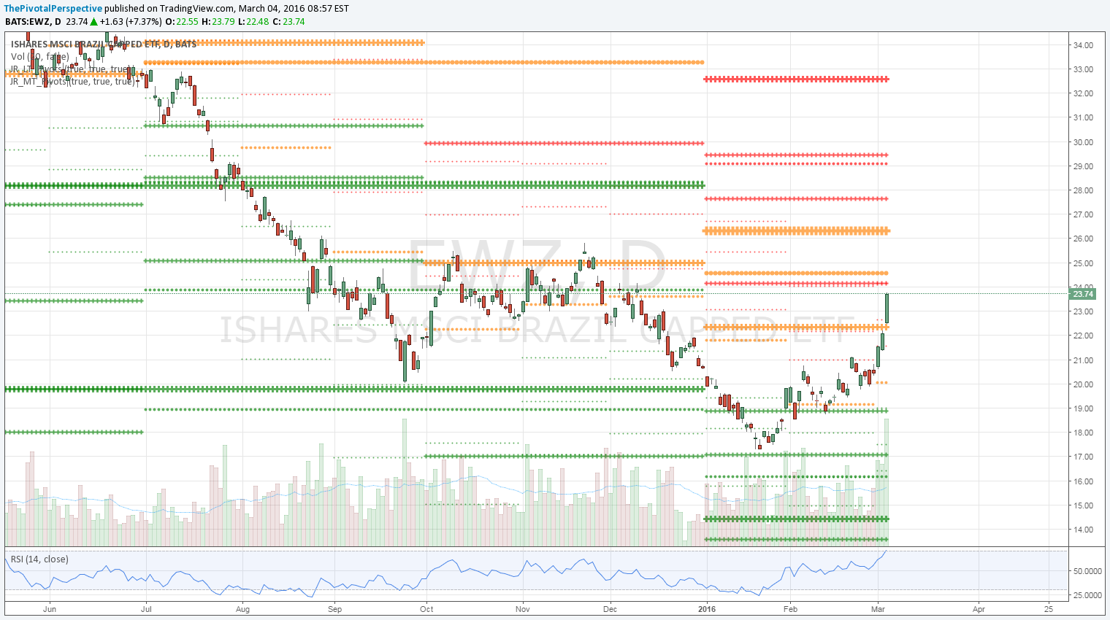The height and width of the screenshot is (620, 1110).
Task: Click the Jul label on time axis
Action: point(146,609)
